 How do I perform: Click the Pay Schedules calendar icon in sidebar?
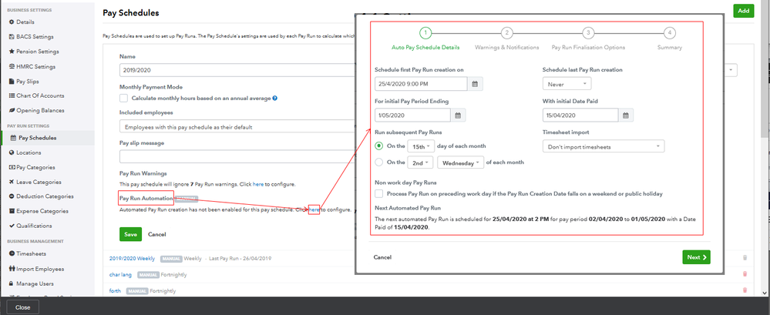[x=13, y=138]
